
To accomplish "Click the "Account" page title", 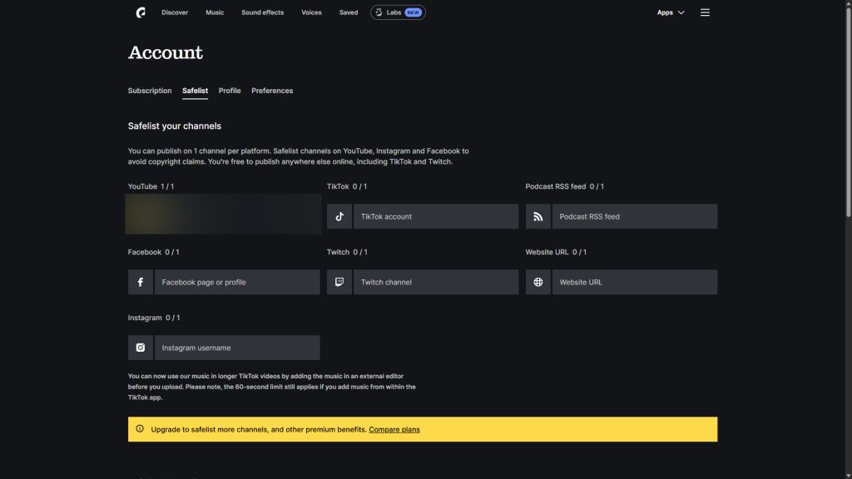I will tap(166, 52).
